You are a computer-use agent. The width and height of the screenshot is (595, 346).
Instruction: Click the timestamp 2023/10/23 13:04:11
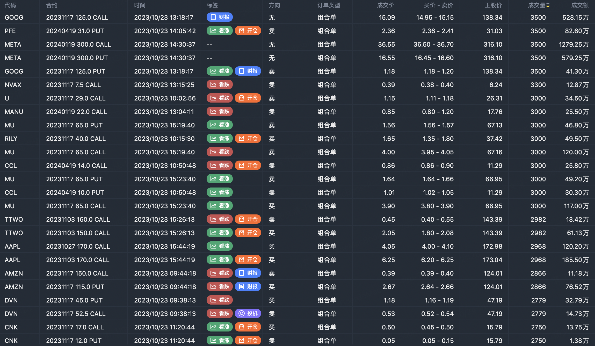click(164, 112)
